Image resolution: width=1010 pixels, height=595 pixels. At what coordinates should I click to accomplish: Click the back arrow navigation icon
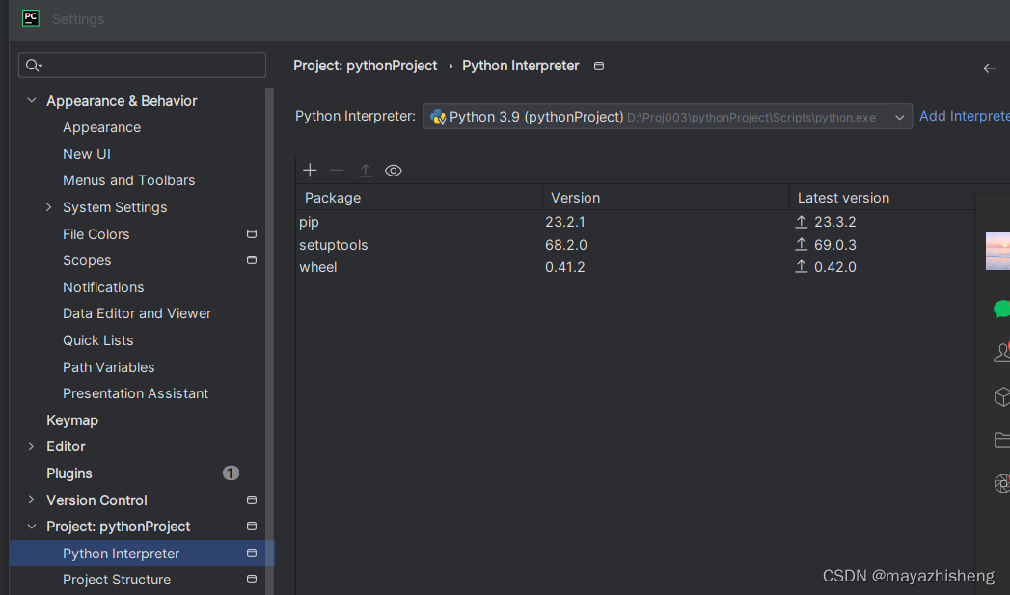pyautogui.click(x=990, y=68)
